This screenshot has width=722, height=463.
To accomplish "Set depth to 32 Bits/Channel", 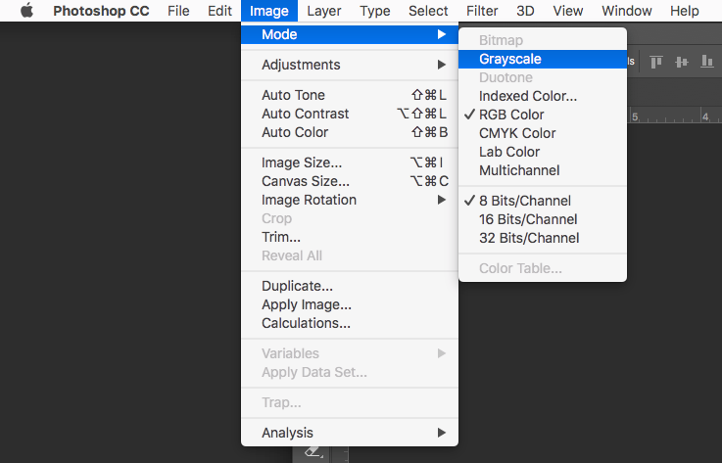I will click(543, 239).
